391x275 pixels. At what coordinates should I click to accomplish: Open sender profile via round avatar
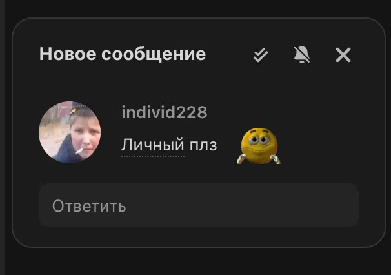70,132
